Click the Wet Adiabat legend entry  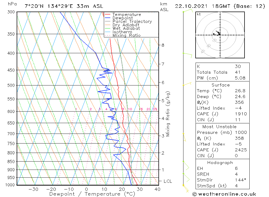coord(126,28)
